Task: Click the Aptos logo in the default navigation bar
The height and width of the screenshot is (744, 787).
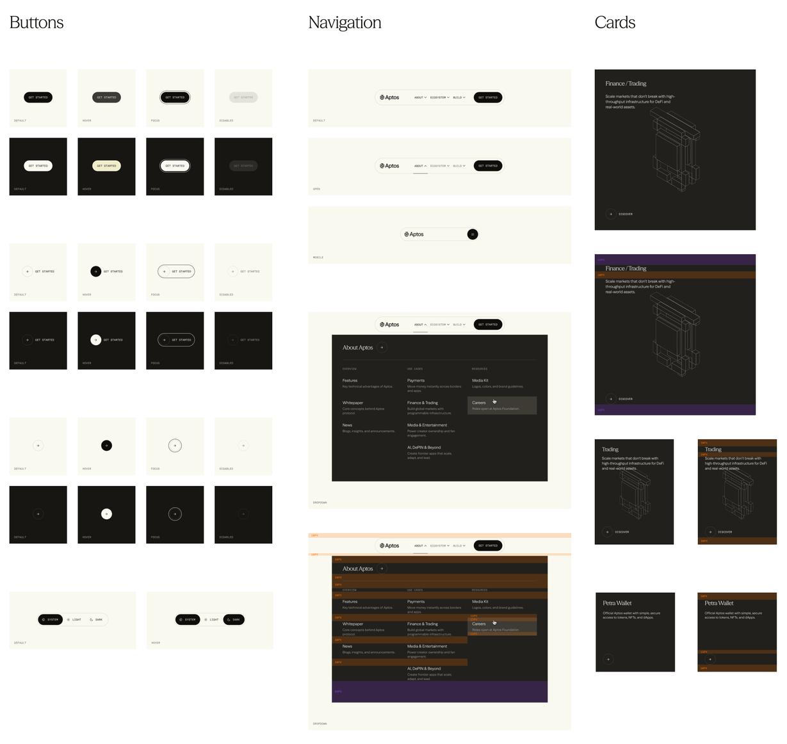Action: 391,97
